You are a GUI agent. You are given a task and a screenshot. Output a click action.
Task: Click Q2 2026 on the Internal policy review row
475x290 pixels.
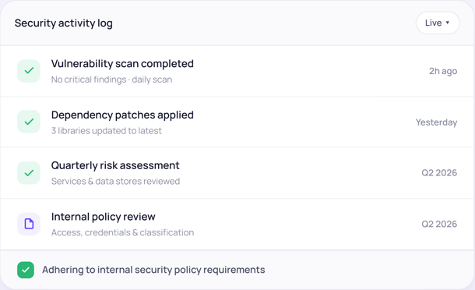pos(439,225)
